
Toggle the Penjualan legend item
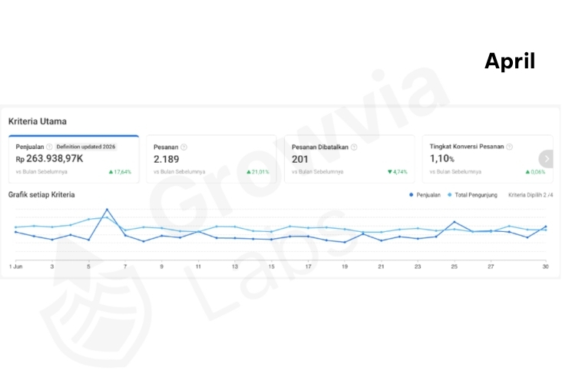click(x=425, y=195)
